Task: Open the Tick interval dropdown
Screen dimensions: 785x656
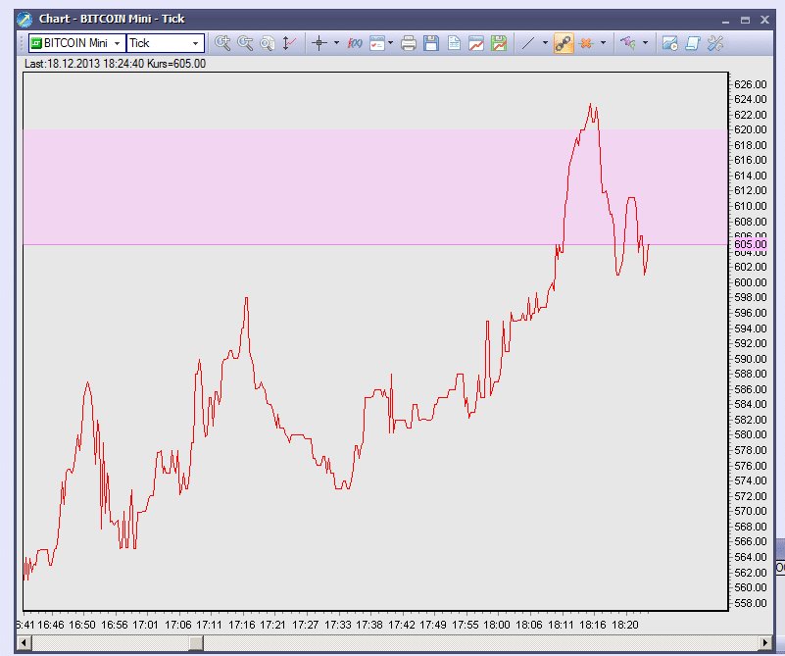Action: [195, 43]
